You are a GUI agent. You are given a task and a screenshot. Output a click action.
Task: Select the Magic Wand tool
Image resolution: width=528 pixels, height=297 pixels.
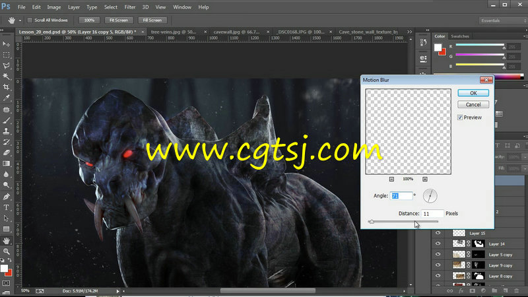6,77
